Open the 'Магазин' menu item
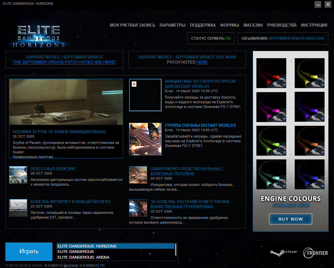 point(253,25)
